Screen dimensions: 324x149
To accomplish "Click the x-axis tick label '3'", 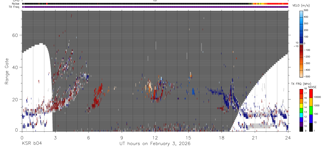I will click(55, 138).
